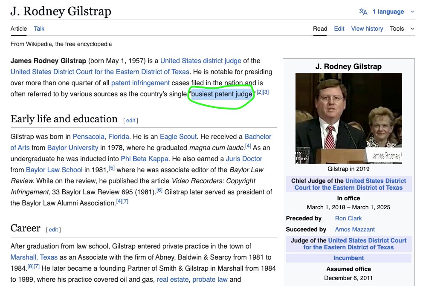Image resolution: width=423 pixels, height=286 pixels.
Task: Edit the Career section
Action: click(x=53, y=230)
